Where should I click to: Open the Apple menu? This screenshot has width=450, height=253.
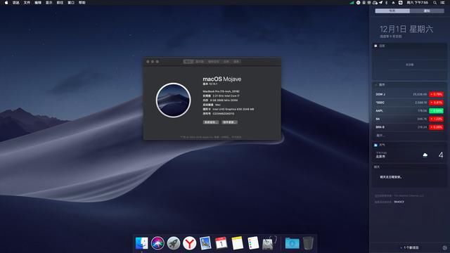click(6, 3)
